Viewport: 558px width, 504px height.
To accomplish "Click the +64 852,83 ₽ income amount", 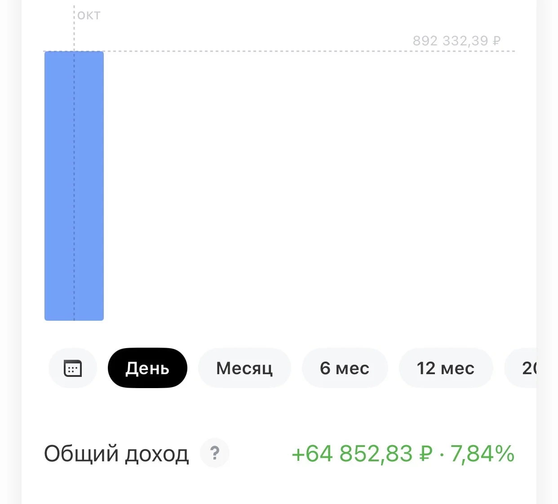I will pos(362,453).
